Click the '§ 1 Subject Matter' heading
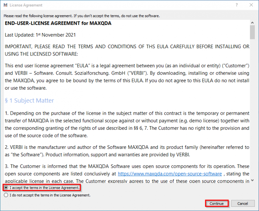Screen dimensions: 259x211 [x=29, y=101]
